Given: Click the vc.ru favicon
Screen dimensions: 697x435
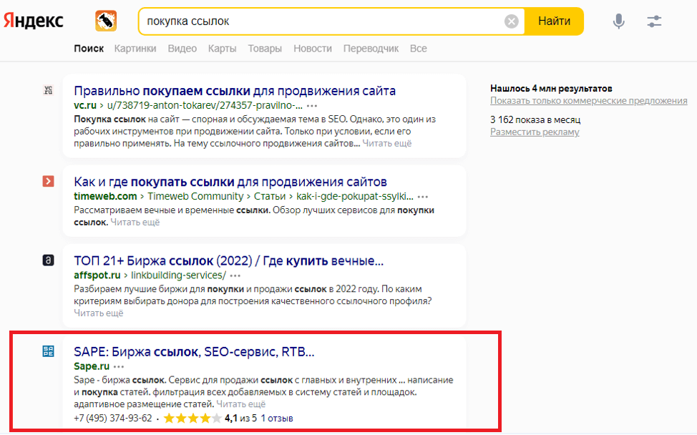Looking at the screenshot, I should [48, 90].
